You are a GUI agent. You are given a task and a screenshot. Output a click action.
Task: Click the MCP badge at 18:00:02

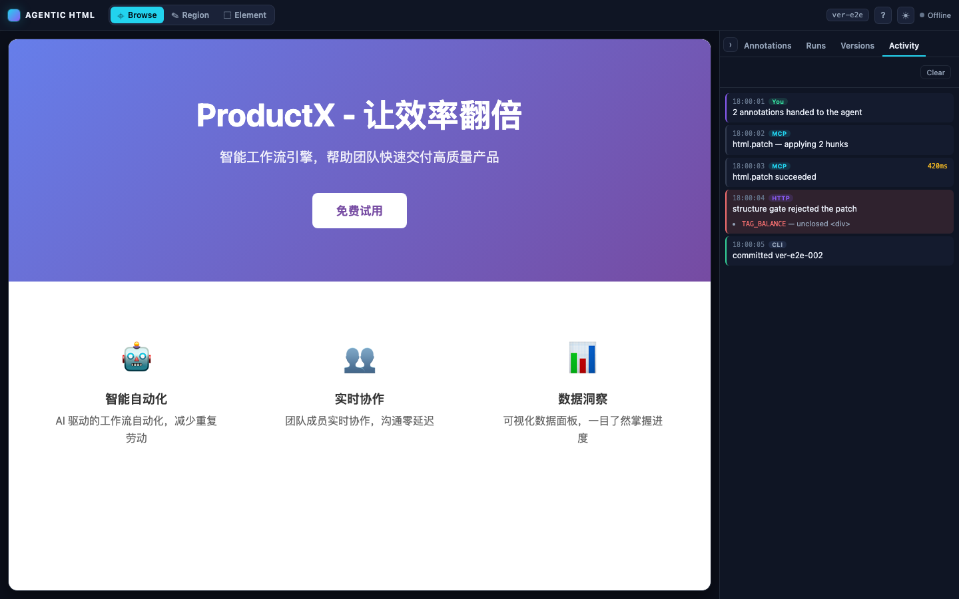pos(779,134)
